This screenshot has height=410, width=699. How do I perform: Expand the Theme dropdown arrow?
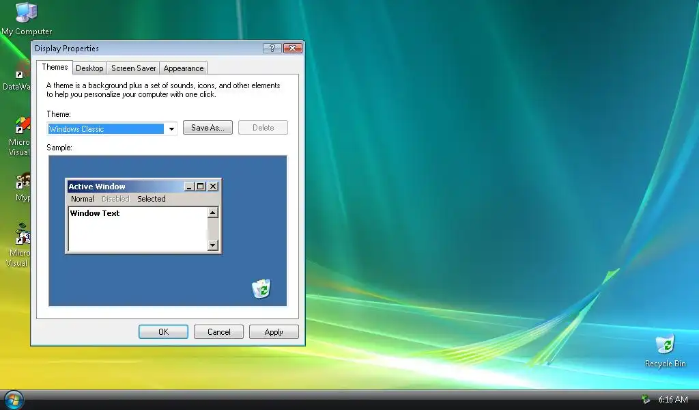(x=171, y=129)
